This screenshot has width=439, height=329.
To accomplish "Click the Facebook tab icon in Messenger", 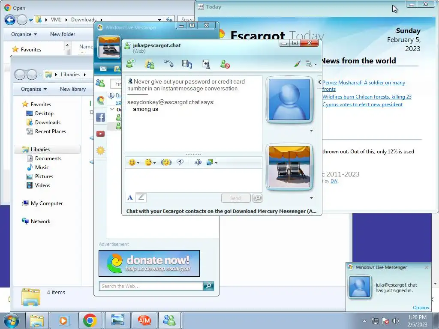I will pyautogui.click(x=100, y=117).
